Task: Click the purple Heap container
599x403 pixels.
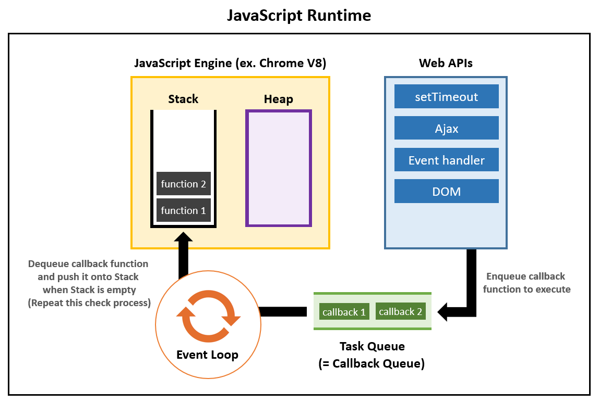Action: tap(278, 168)
